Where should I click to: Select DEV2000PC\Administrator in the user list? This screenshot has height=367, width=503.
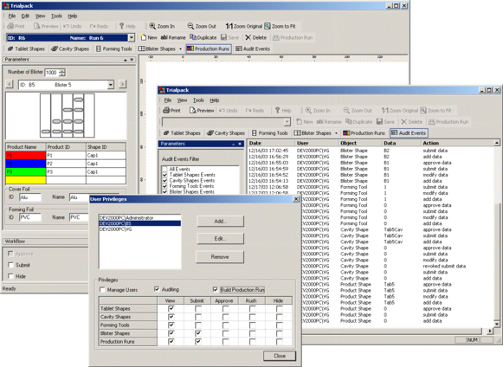pos(140,217)
